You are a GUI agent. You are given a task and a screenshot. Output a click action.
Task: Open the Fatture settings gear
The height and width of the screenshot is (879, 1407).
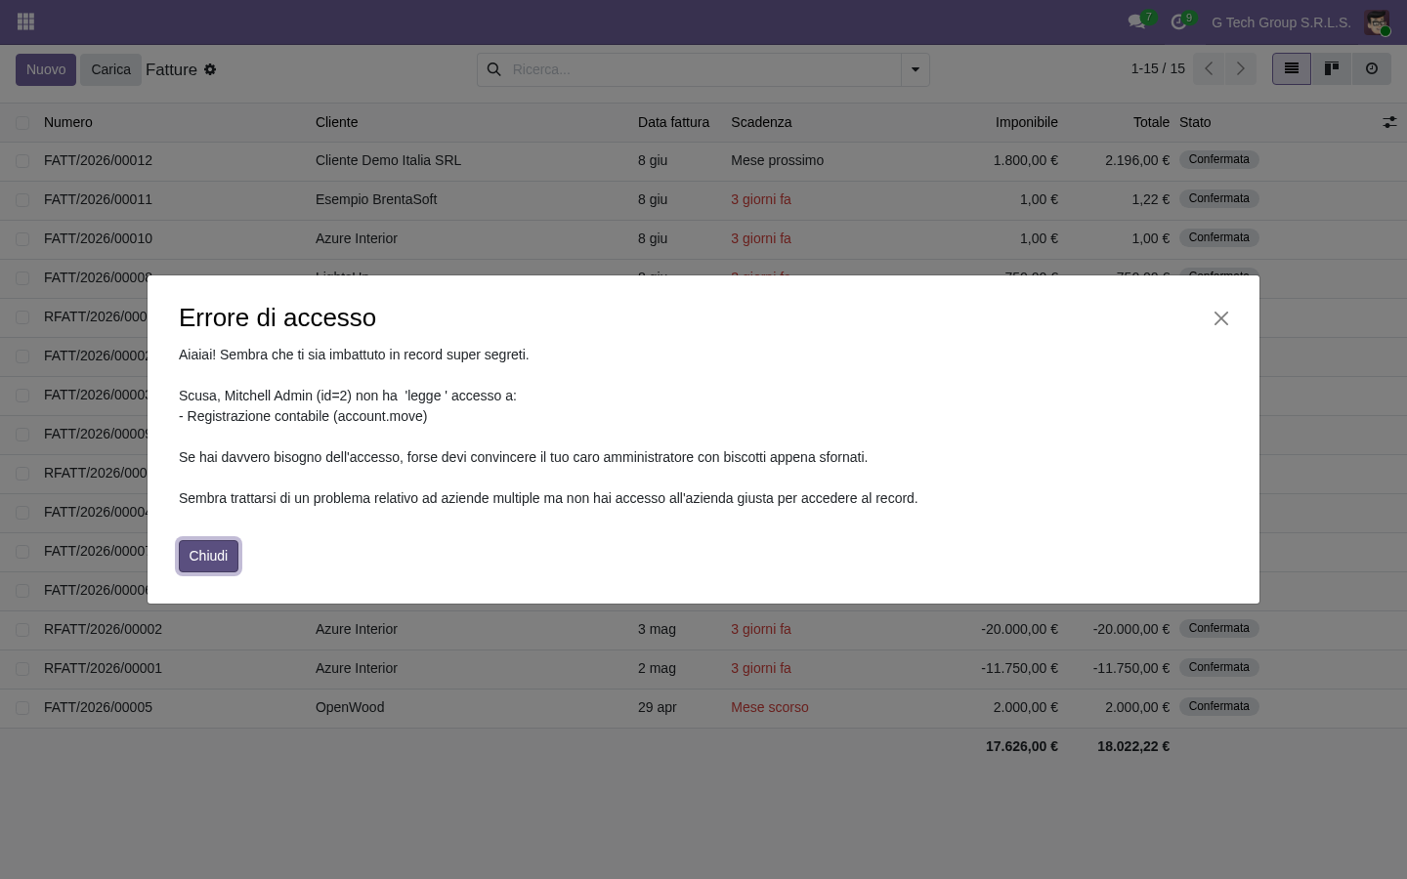[210, 69]
